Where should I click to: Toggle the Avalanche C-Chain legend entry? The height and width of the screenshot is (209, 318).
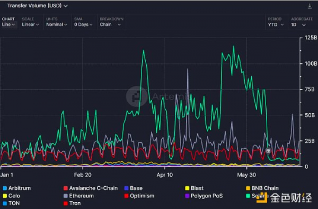pos(91,188)
